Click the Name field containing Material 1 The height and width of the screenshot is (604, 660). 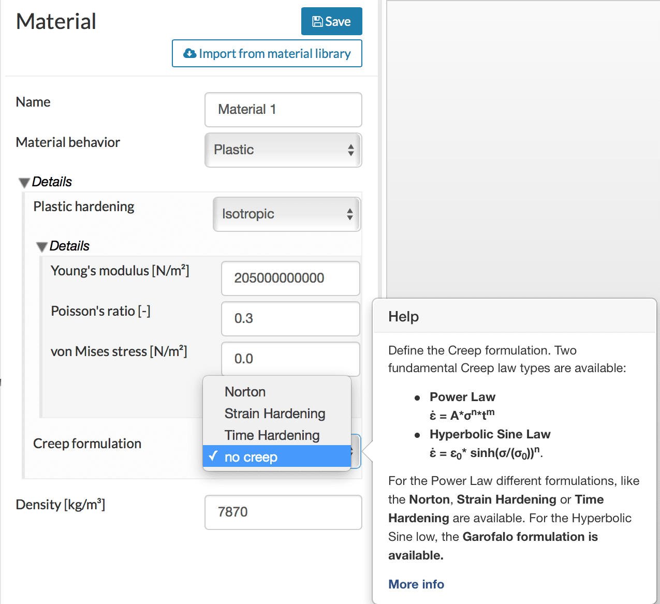[x=283, y=110]
